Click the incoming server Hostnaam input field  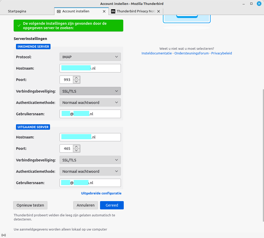click(90, 68)
